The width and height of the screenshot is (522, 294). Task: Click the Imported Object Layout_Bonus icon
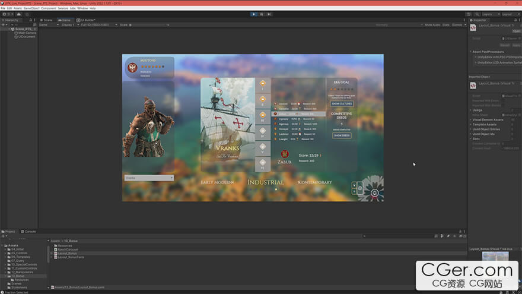473,86
